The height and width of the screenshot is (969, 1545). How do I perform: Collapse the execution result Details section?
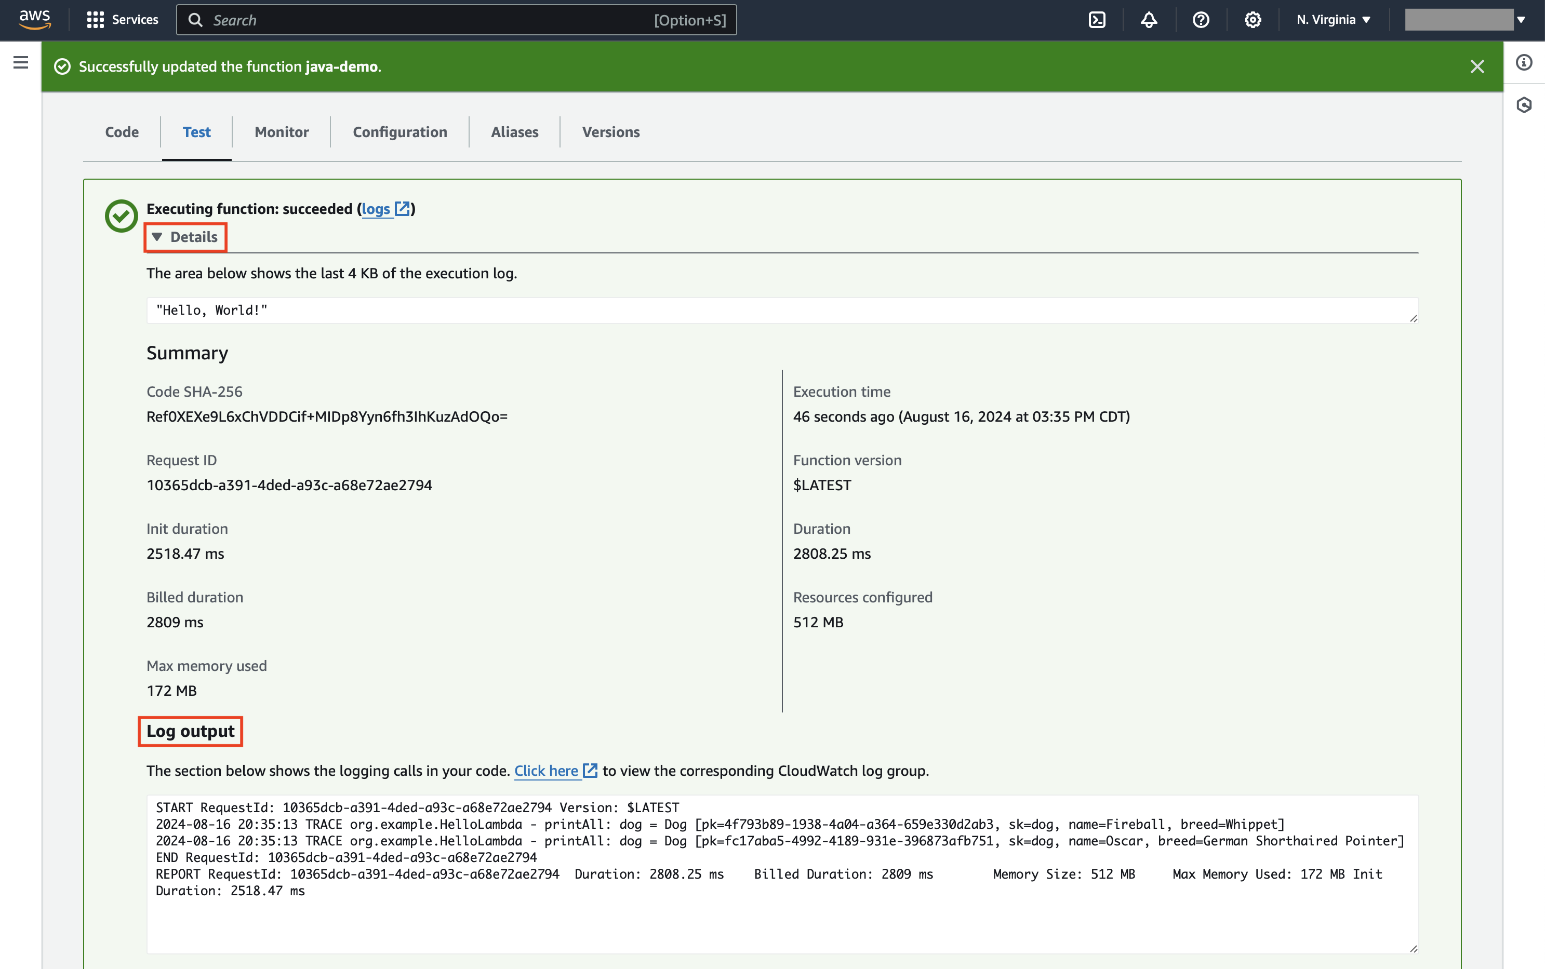click(x=185, y=236)
